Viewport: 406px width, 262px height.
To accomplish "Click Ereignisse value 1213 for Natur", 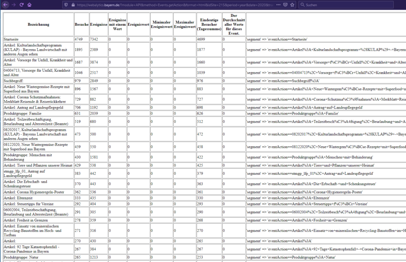I will pyautogui.click(x=94, y=257).
